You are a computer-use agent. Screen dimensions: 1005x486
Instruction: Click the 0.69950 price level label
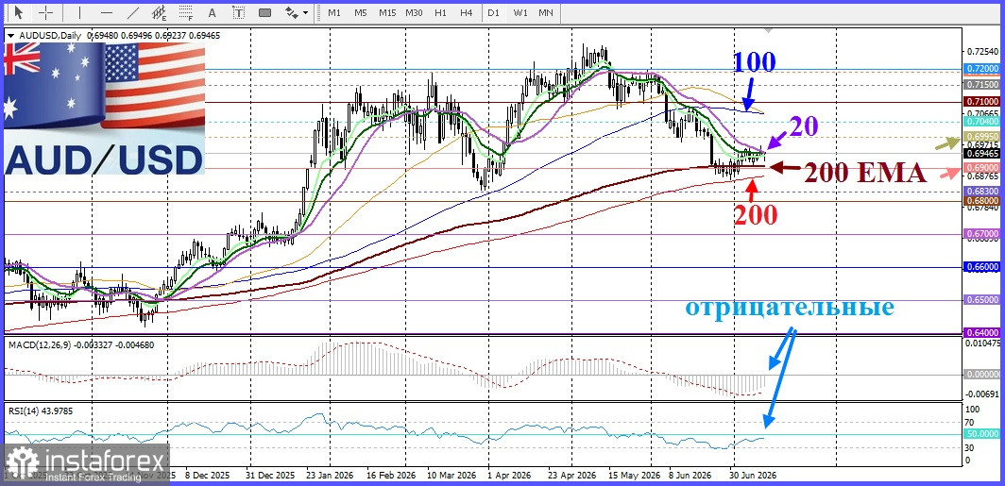click(982, 138)
